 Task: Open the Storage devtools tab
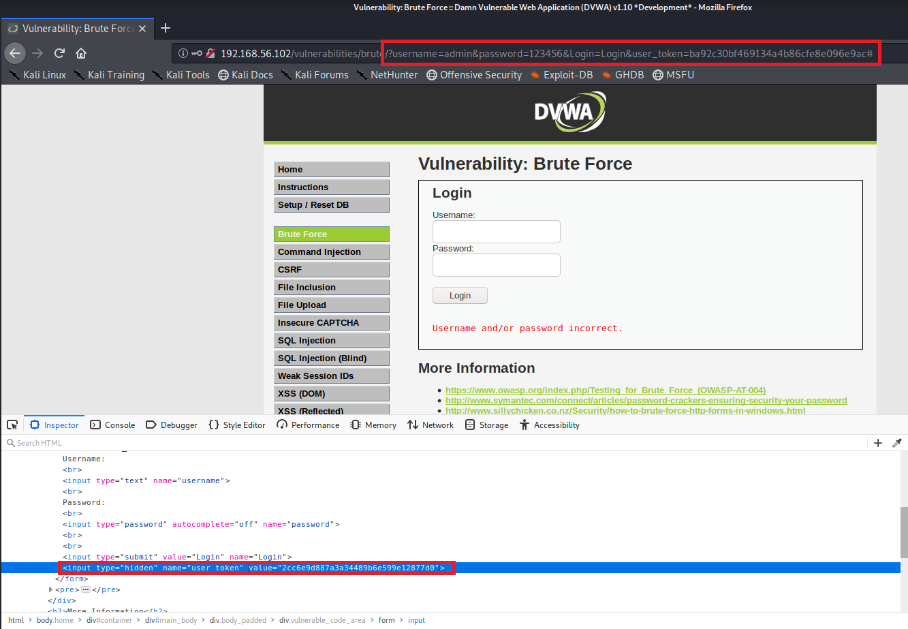tap(486, 425)
